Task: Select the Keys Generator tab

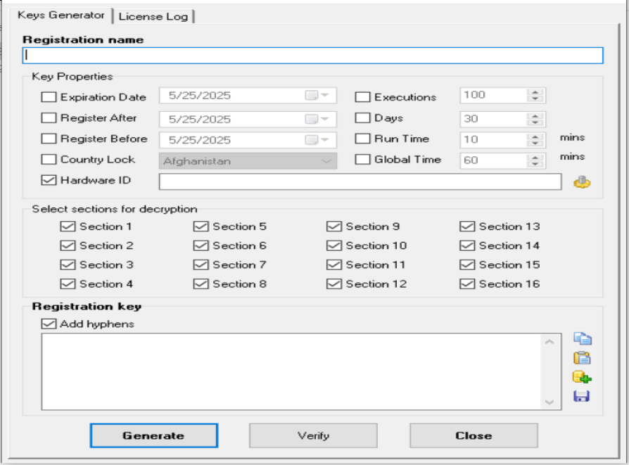Action: tap(62, 15)
